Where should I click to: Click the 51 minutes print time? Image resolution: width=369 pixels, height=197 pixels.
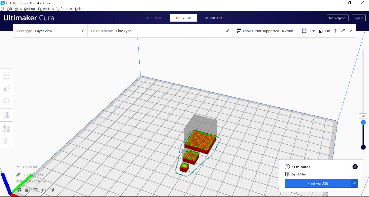[301, 167]
